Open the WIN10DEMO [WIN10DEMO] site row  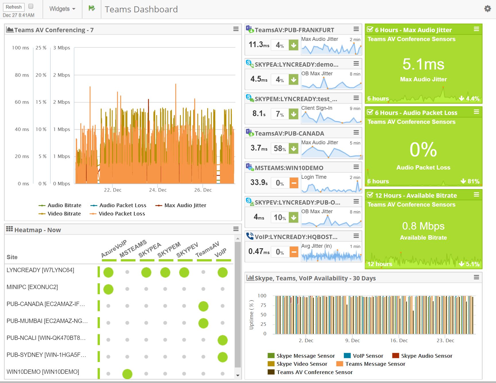(43, 372)
